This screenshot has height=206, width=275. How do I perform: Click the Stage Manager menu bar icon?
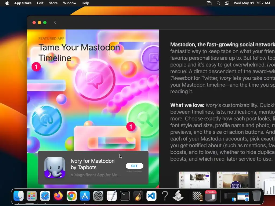point(209,3)
